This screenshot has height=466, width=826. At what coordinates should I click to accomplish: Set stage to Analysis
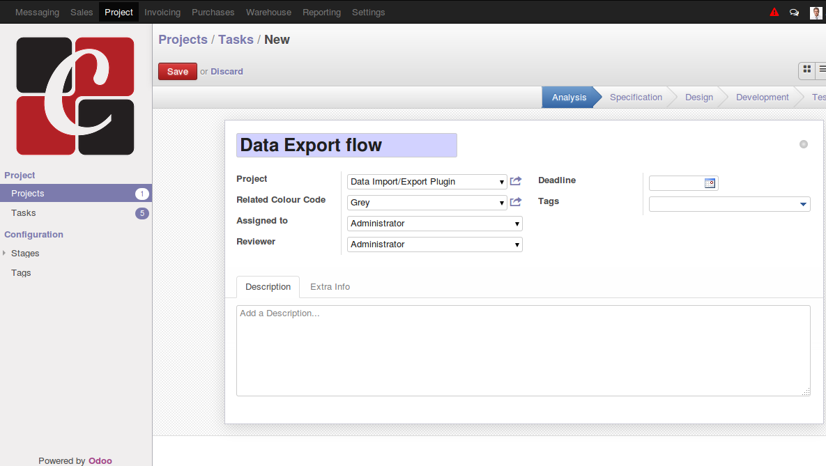click(569, 98)
